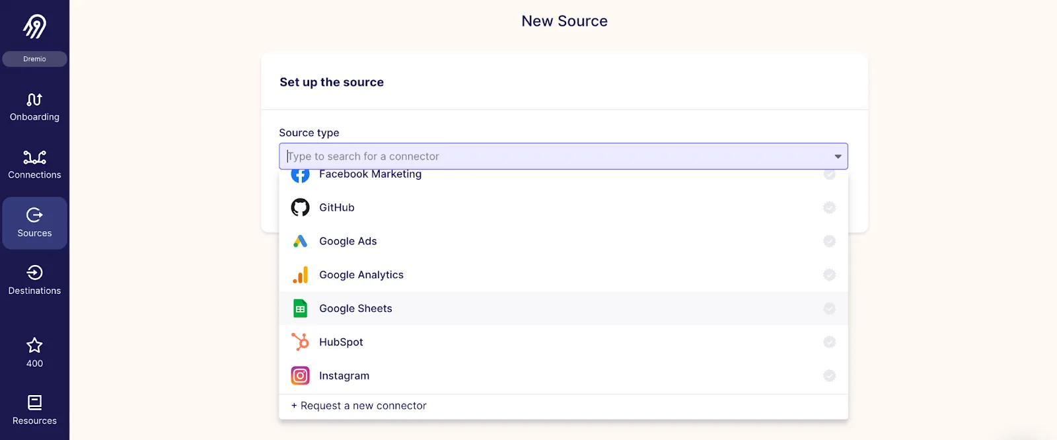Click the Facebook logo icon
This screenshot has height=440, width=1057.
[300, 175]
